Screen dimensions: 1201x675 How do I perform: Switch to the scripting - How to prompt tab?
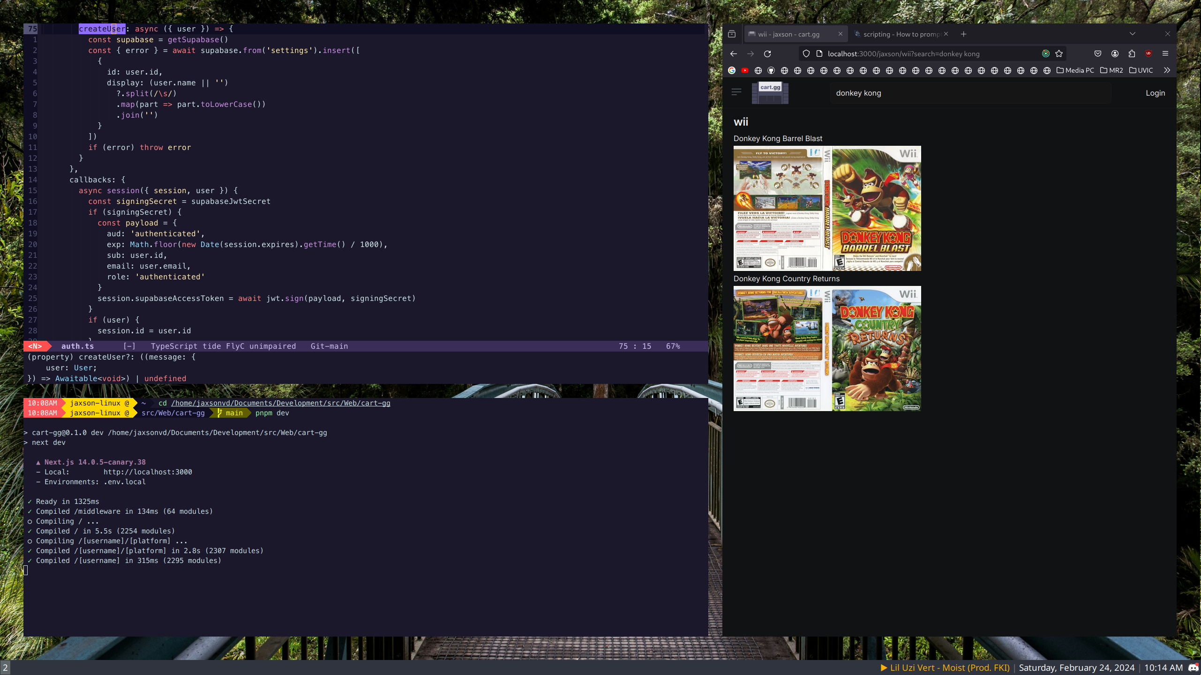(x=900, y=34)
